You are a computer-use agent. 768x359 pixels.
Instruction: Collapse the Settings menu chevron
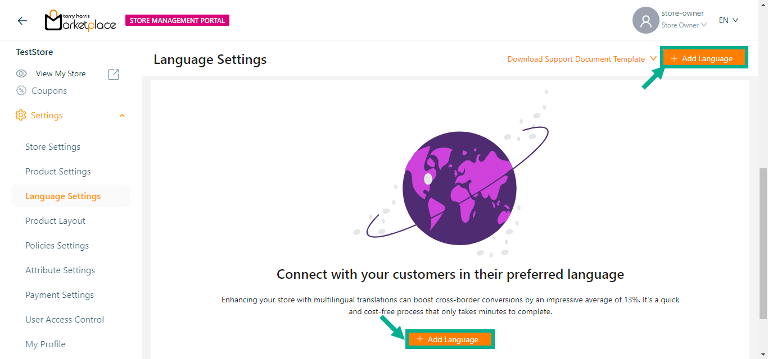[x=122, y=116]
